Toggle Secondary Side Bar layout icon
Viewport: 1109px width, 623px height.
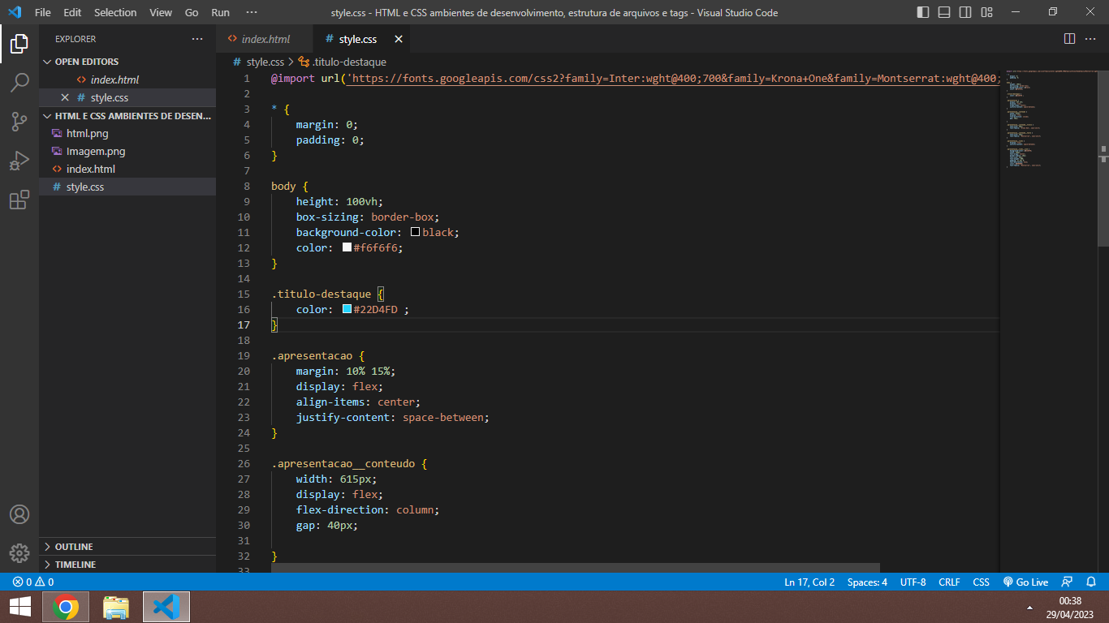[965, 12]
